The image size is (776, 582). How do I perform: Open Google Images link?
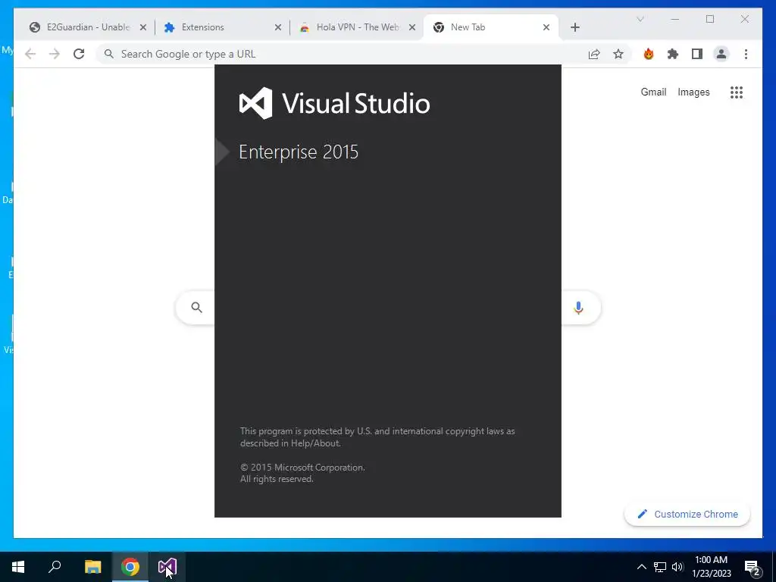coord(693,92)
